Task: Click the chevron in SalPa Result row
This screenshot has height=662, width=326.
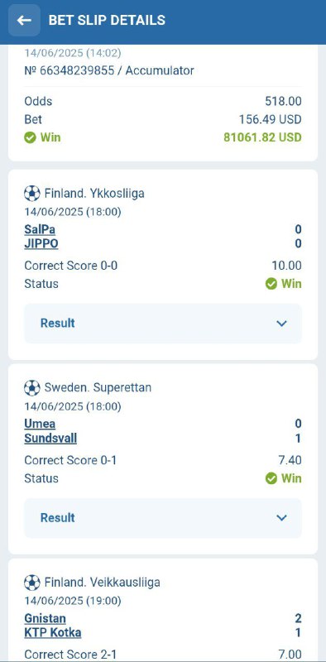Action: [281, 324]
